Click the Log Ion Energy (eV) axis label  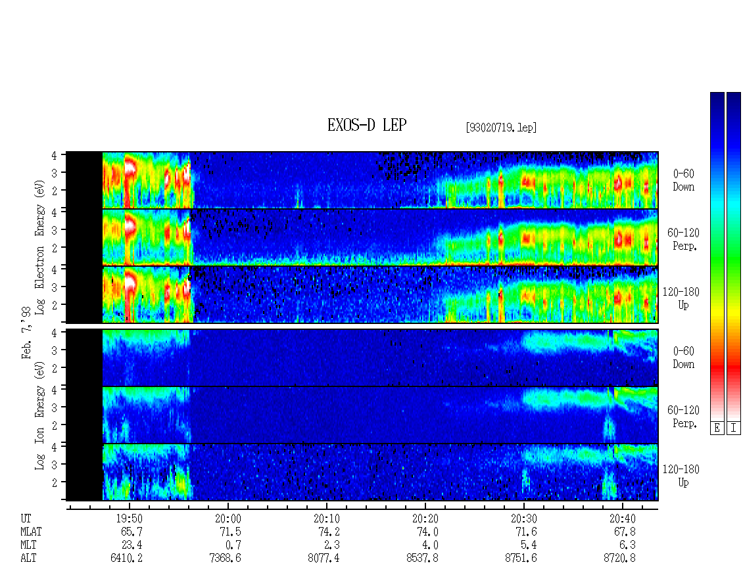click(39, 415)
